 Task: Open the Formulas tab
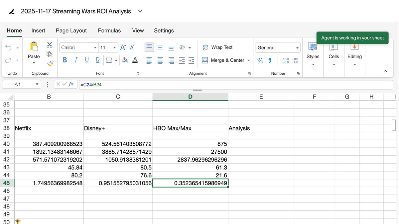pos(109,31)
